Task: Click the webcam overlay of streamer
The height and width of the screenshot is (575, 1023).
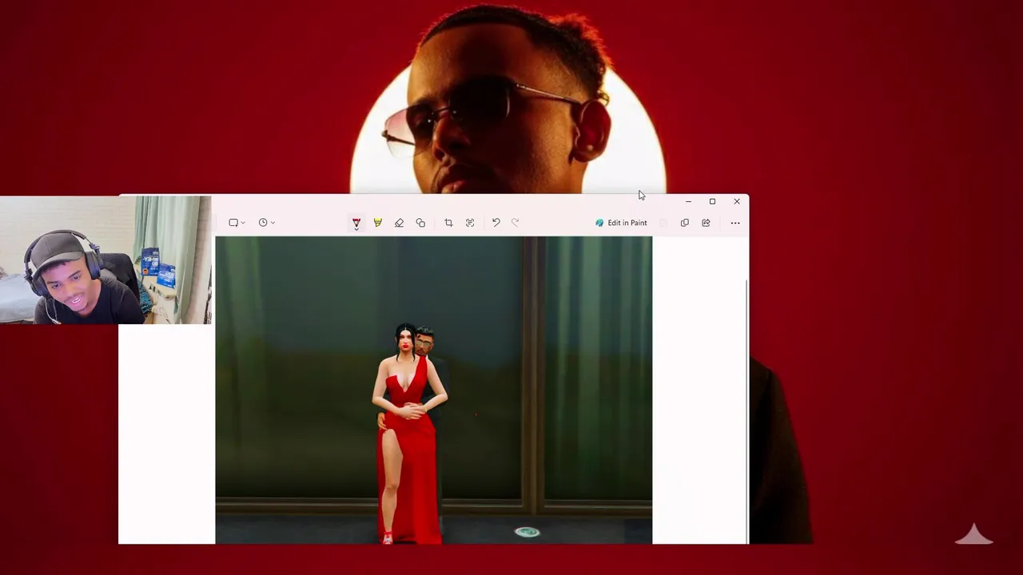Action: pyautogui.click(x=105, y=260)
